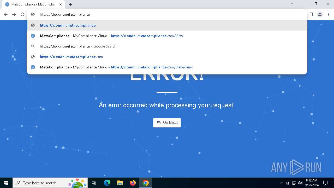Click the address bar URL field

(167, 14)
